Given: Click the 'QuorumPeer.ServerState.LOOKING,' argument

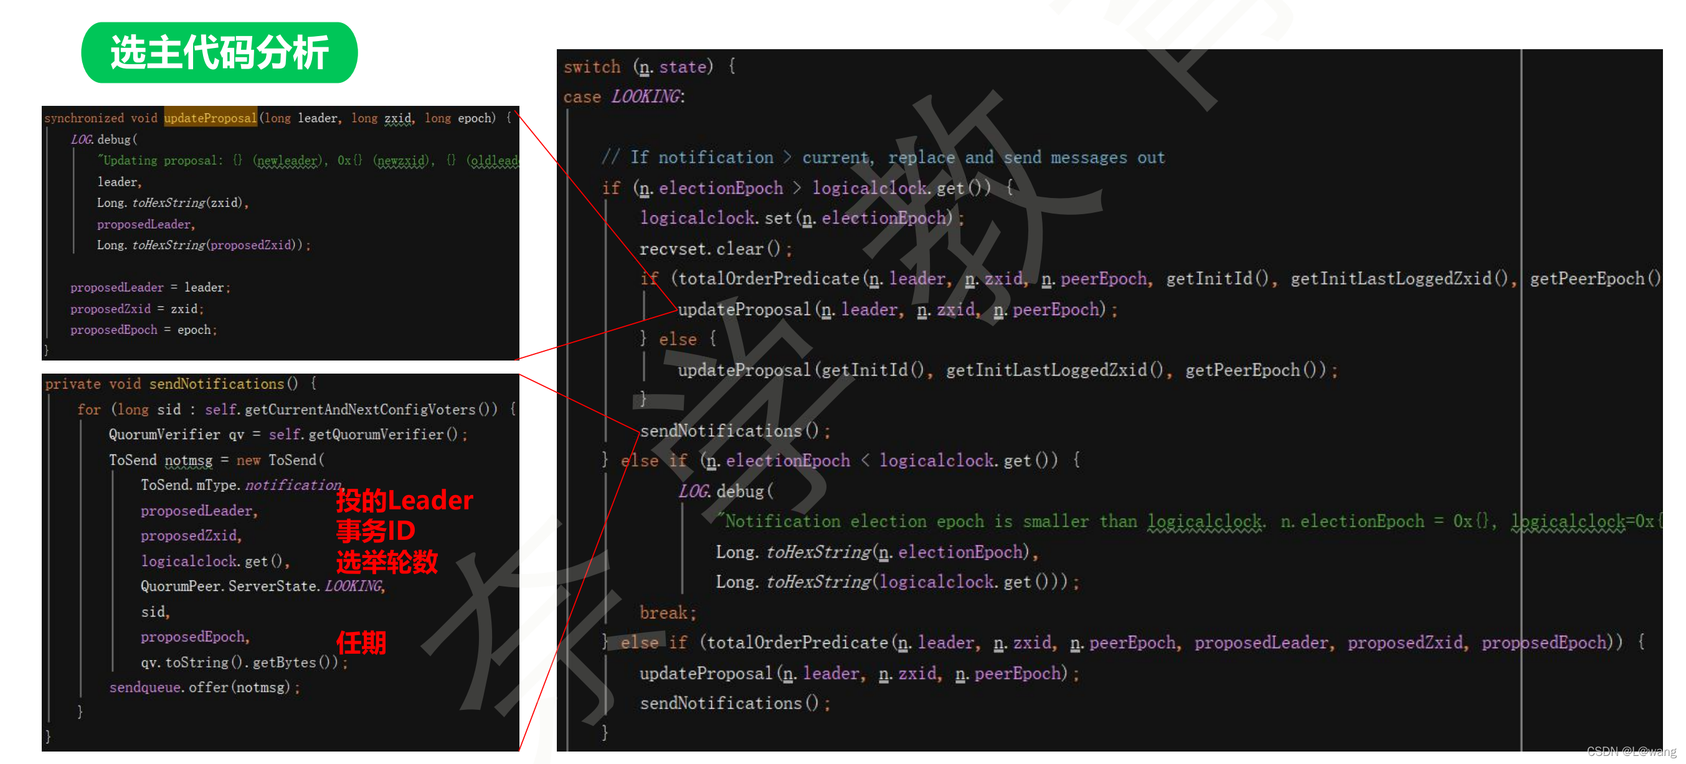Looking at the screenshot, I should (263, 586).
